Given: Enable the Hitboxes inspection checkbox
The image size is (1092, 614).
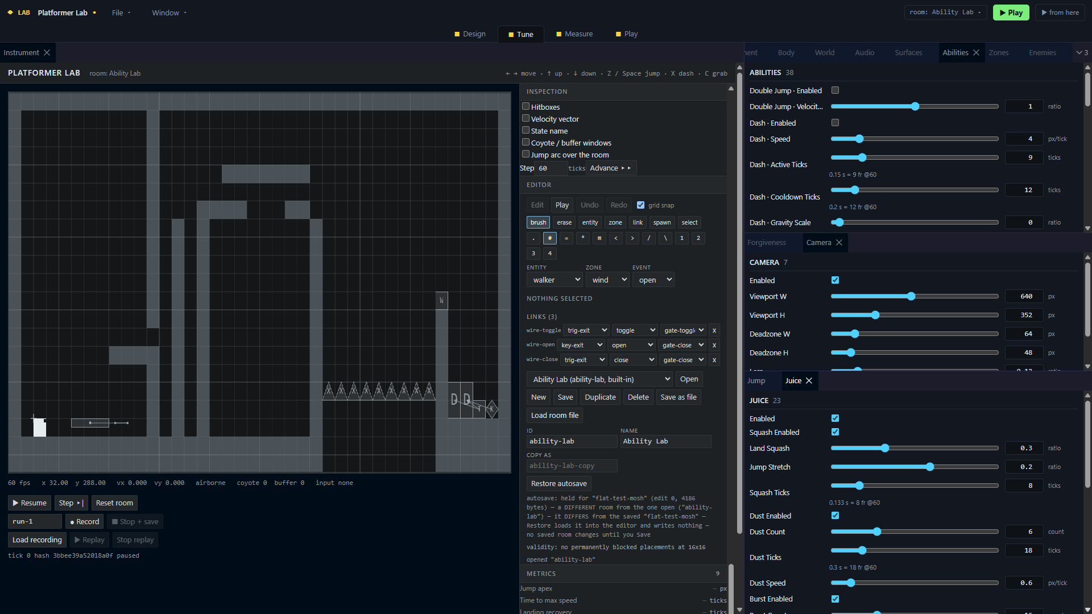Looking at the screenshot, I should pos(526,106).
